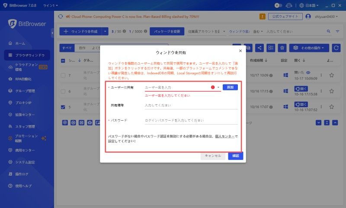
Task: Click the eye icon beside 開いた
Action: tap(308, 72)
